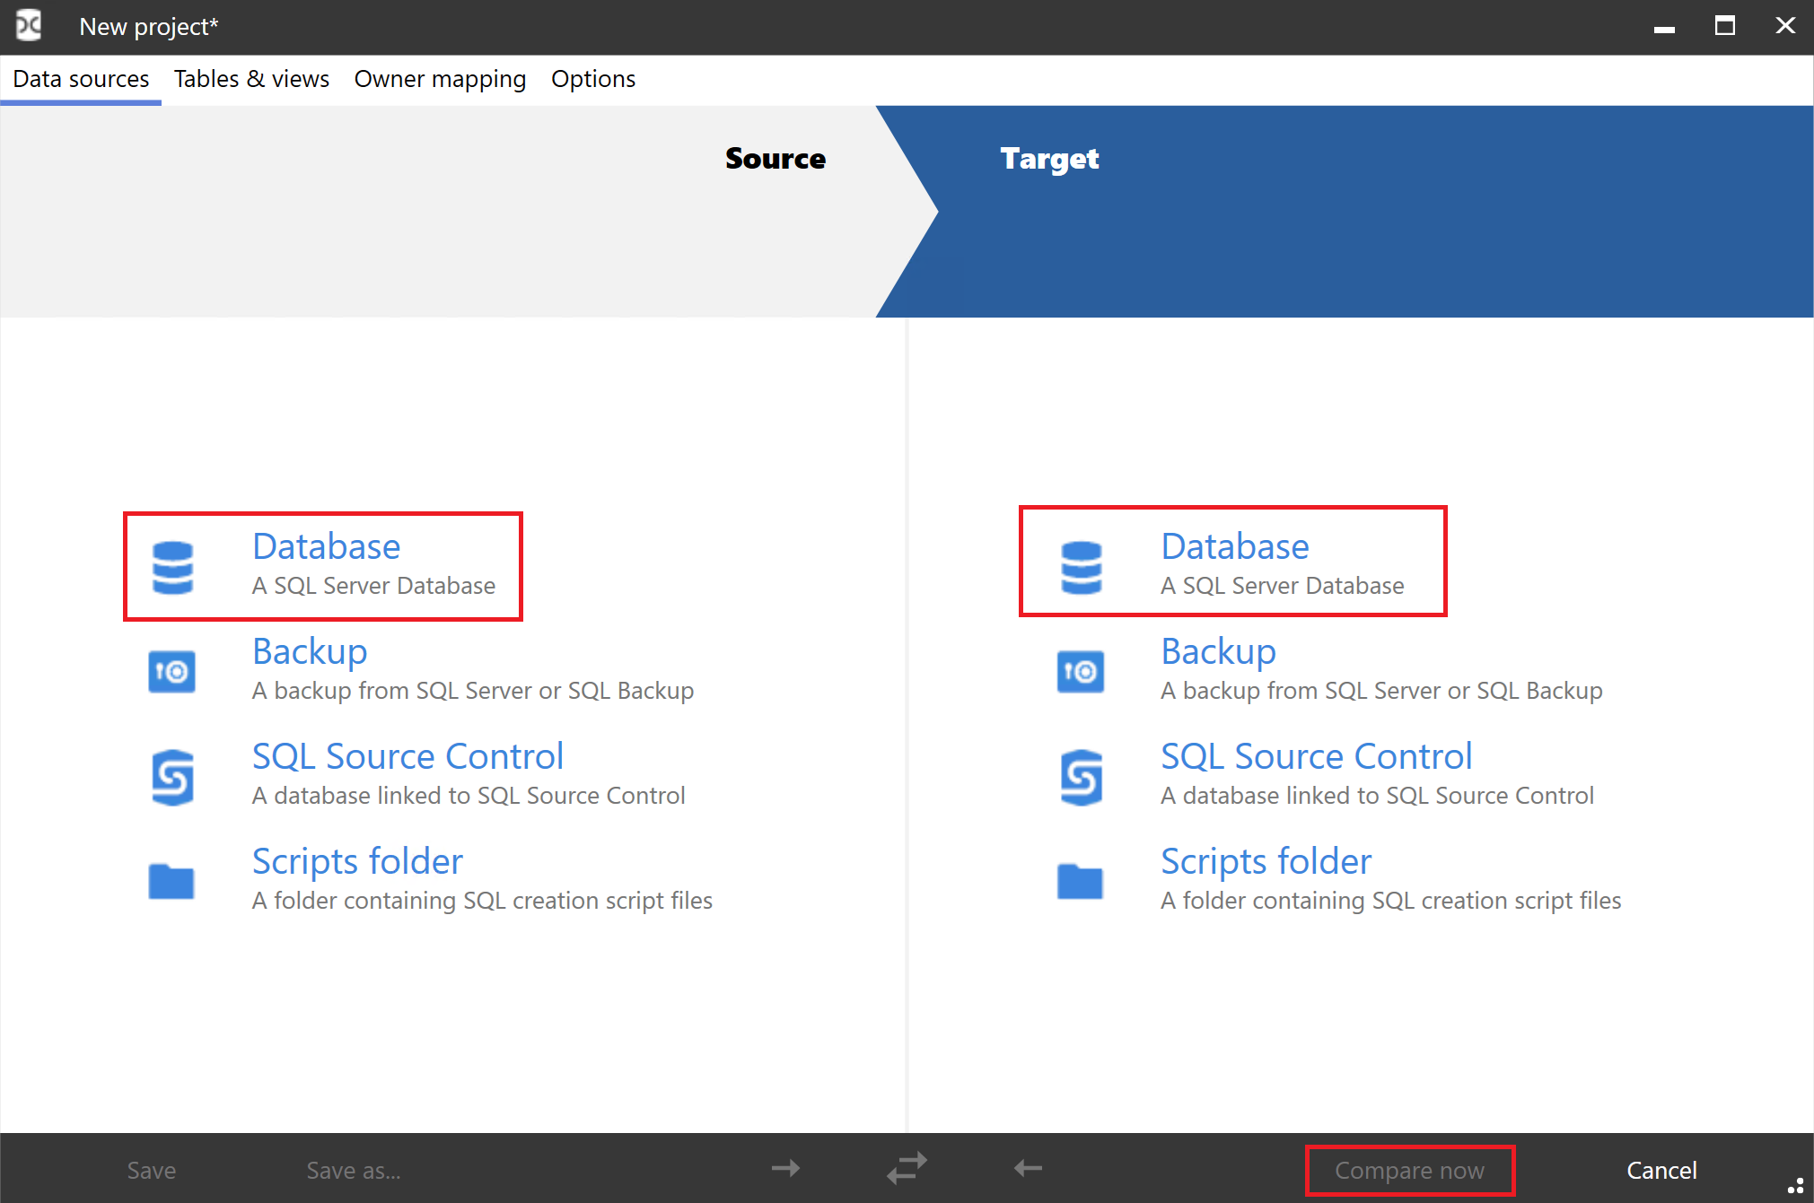The height and width of the screenshot is (1203, 1814).
Task: Switch to the Data sources tab
Action: point(81,79)
